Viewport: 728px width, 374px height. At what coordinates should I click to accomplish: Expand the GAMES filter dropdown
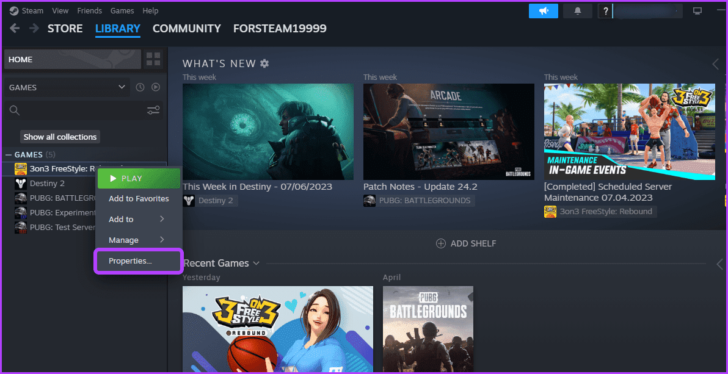point(68,87)
